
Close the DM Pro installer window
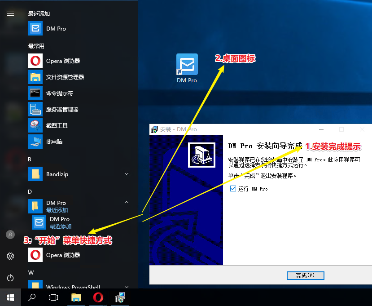tap(362, 129)
